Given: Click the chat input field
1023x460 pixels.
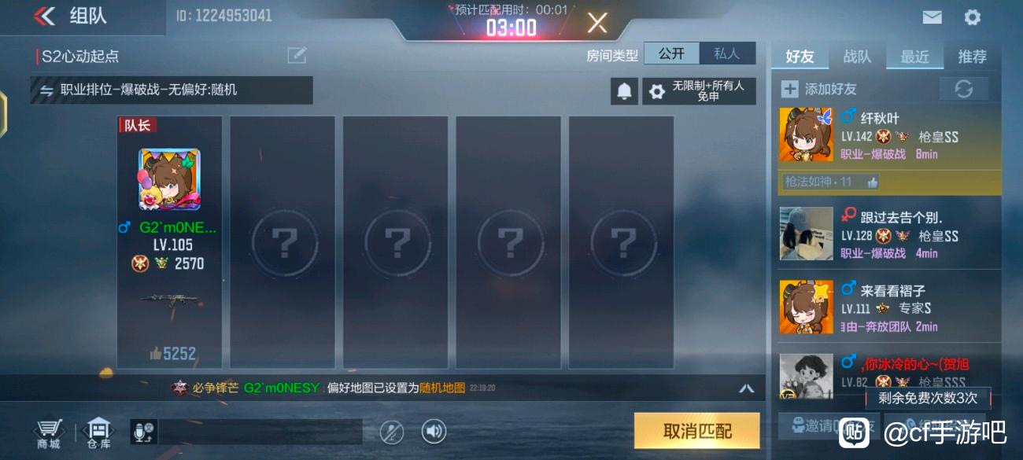Looking at the screenshot, I should click(260, 432).
